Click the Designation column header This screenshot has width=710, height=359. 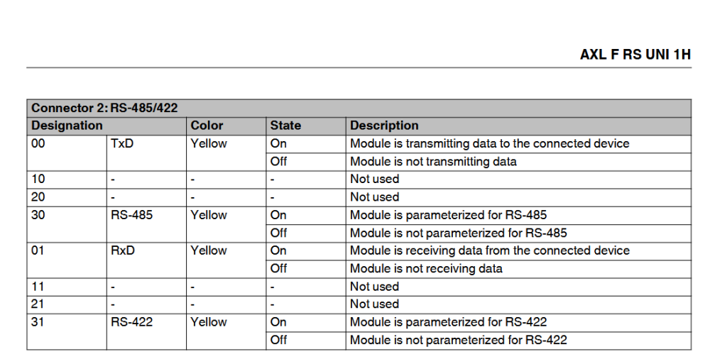pos(67,126)
